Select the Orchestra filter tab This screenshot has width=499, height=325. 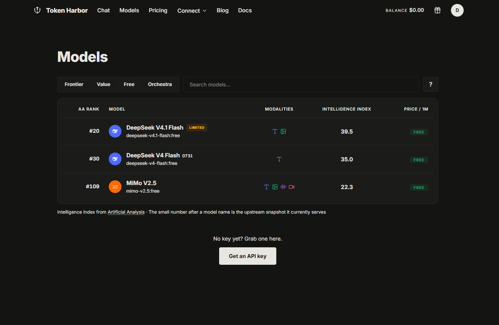[160, 84]
